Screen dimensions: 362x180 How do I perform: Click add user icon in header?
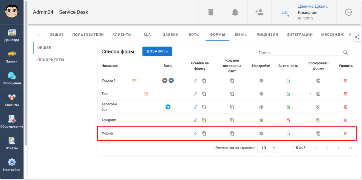coord(259,12)
